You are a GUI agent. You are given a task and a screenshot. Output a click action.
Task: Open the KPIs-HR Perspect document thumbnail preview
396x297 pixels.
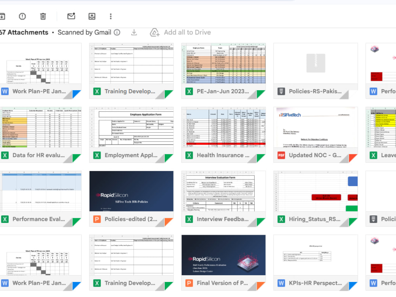316,255
